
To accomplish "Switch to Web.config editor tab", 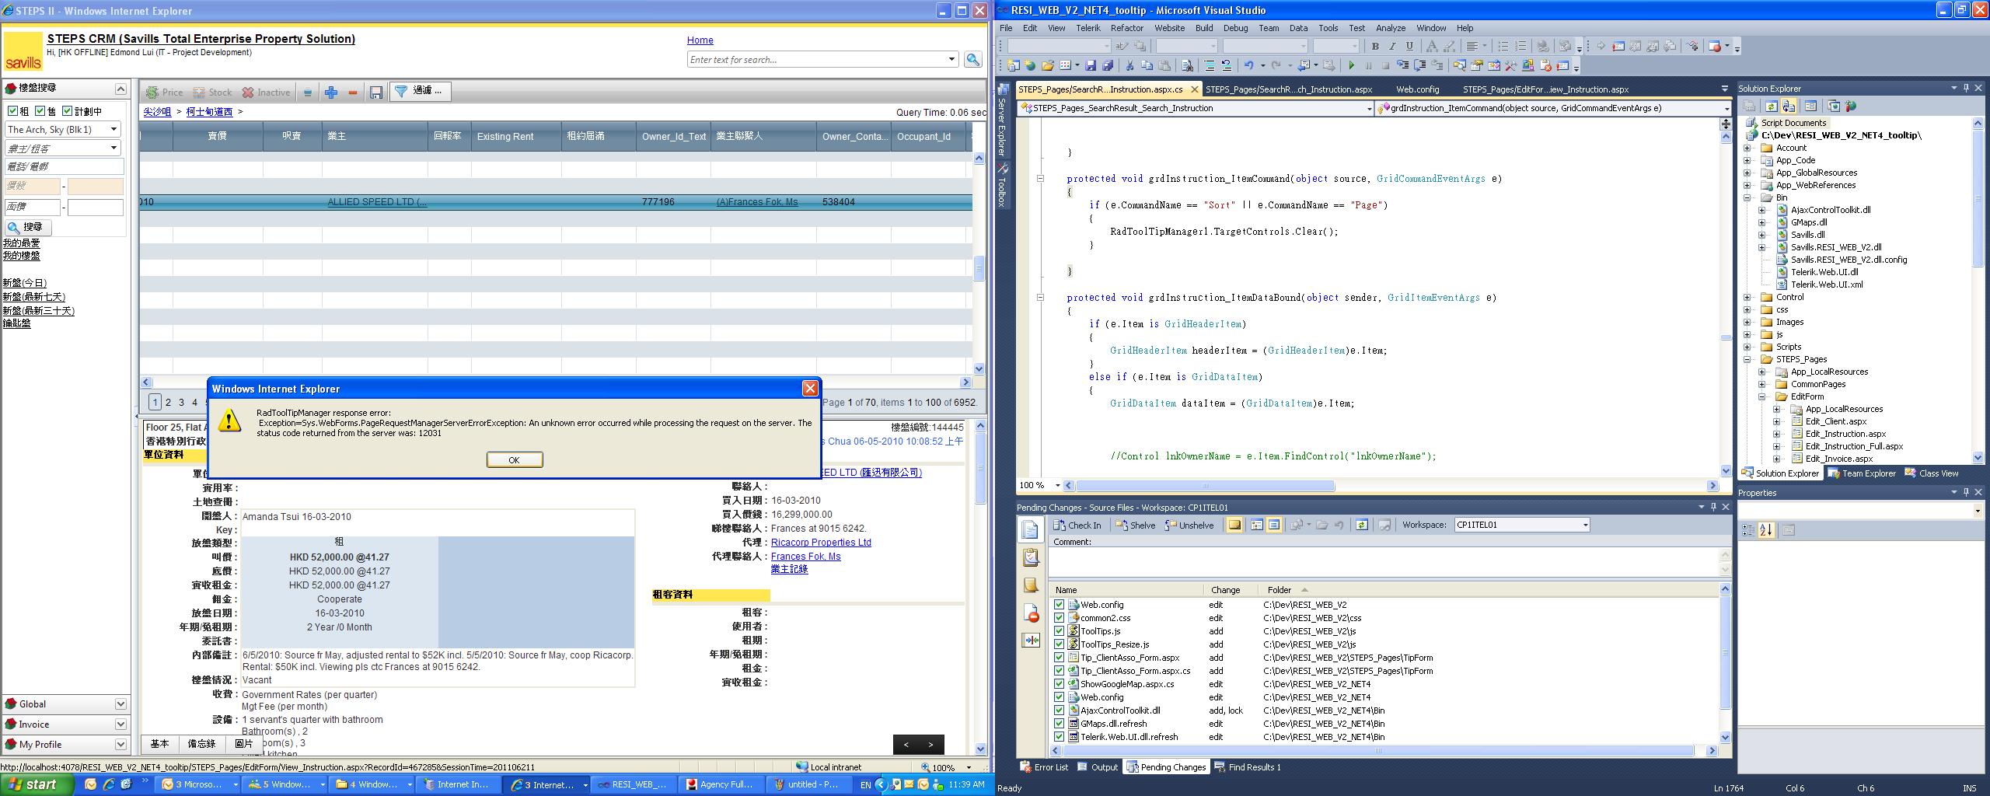I will pos(1417,89).
